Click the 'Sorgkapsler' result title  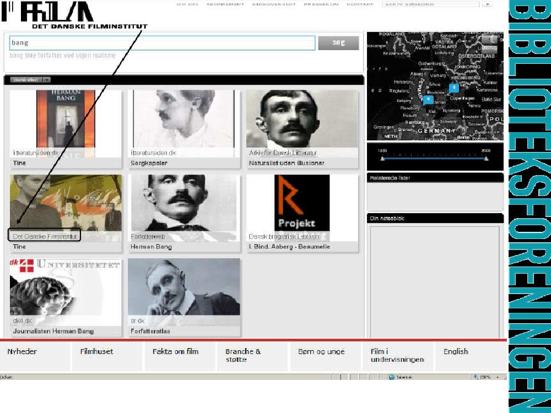149,163
